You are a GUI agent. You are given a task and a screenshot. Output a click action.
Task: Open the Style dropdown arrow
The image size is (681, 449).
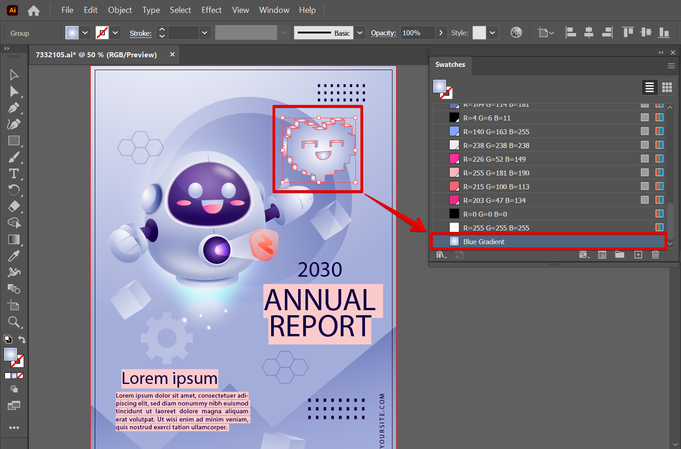tap(492, 33)
